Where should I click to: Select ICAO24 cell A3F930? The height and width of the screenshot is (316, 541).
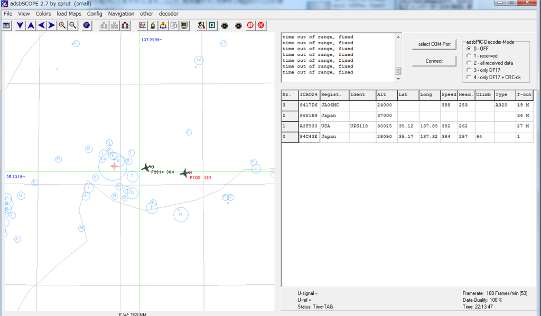click(x=309, y=126)
